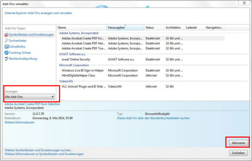Sort by the Architektur column header
Image resolution: width=252 pixels, height=161 pixels.
175,28
